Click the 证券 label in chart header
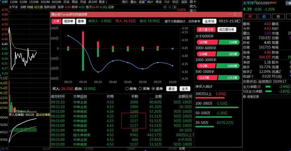 pyautogui.click(x=111, y=7)
